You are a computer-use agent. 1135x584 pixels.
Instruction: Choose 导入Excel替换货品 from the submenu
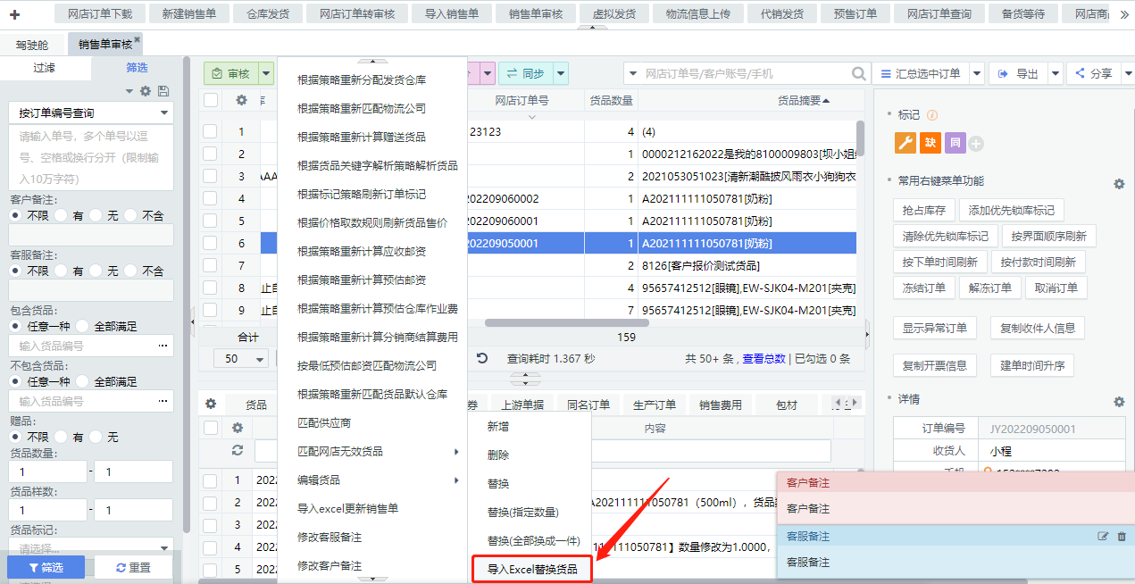click(531, 569)
